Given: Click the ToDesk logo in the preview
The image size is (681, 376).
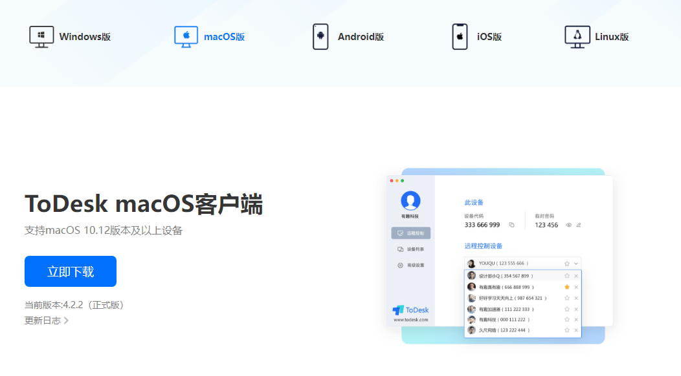Looking at the screenshot, I should [410, 310].
